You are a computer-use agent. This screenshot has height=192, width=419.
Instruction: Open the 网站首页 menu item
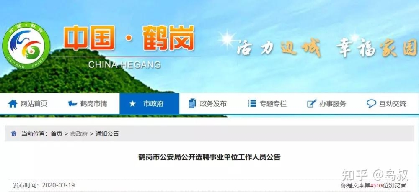pyautogui.click(x=28, y=104)
